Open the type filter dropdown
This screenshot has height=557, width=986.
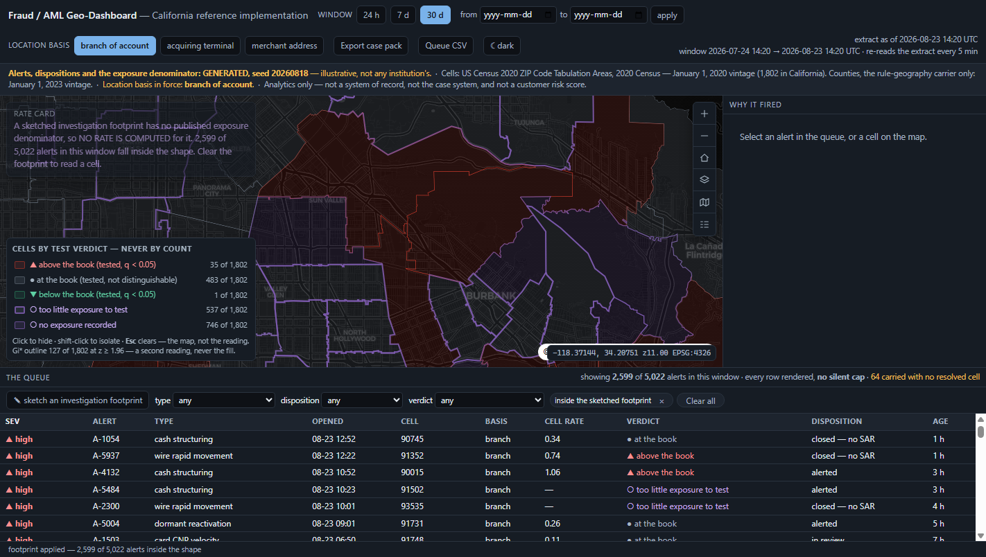224,400
